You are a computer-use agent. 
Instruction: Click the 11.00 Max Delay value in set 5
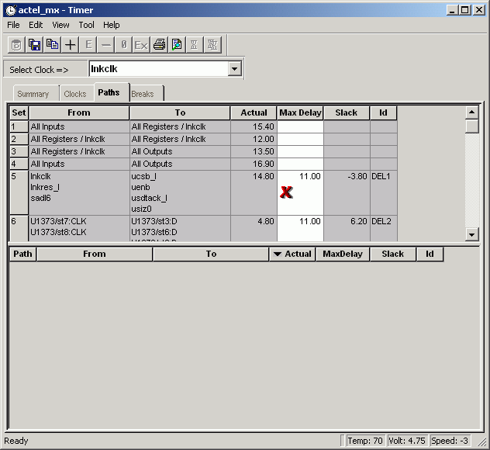click(309, 176)
